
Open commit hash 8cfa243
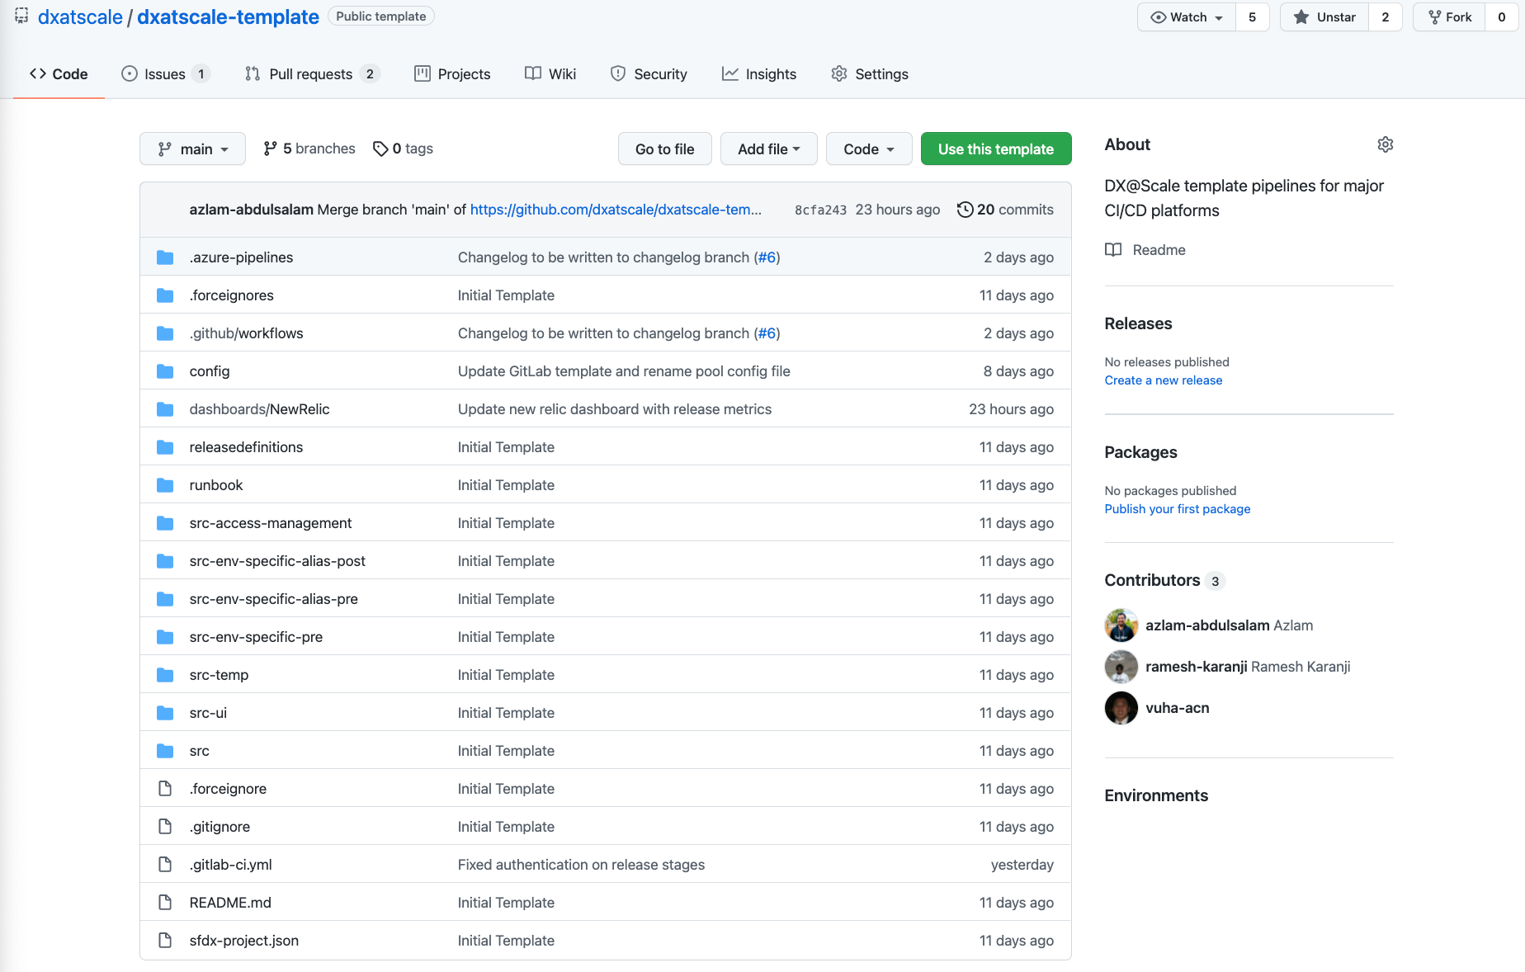pos(820,210)
